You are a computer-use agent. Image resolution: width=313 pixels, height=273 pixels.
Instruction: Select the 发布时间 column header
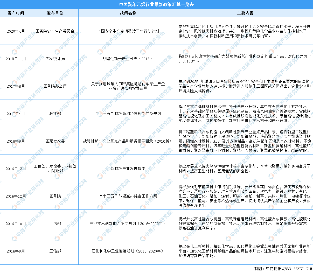(16, 13)
